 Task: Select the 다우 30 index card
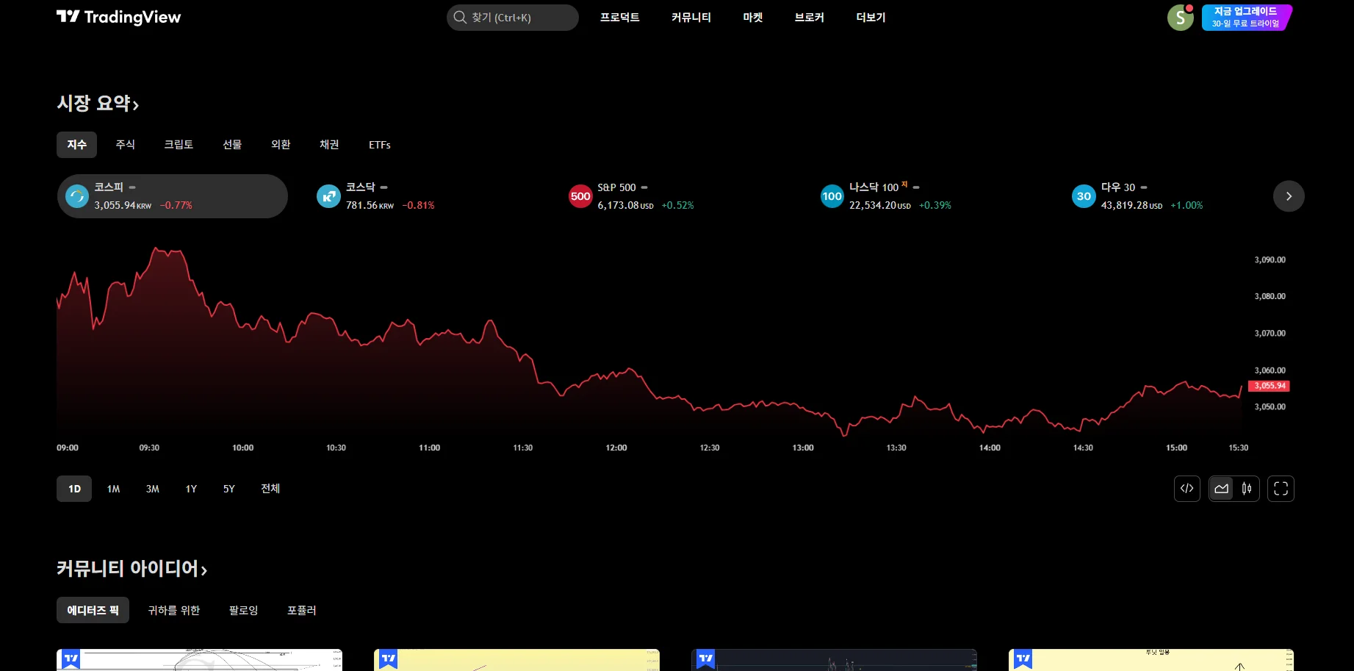pos(1168,196)
